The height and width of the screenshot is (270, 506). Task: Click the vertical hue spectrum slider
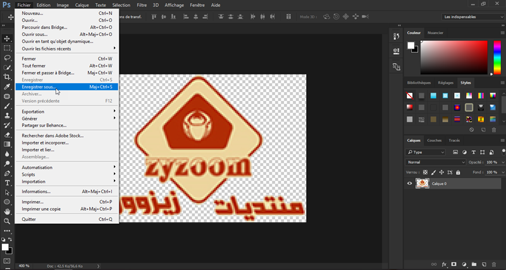(497, 57)
